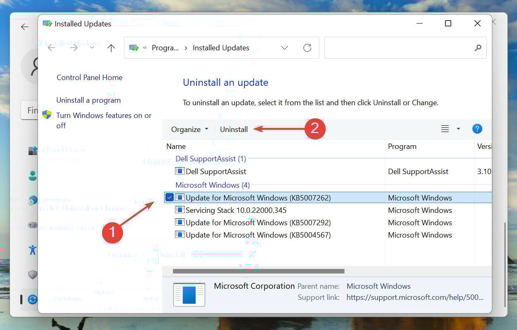The height and width of the screenshot is (330, 517).
Task: Click the search magnifier icon
Action: click(x=478, y=48)
